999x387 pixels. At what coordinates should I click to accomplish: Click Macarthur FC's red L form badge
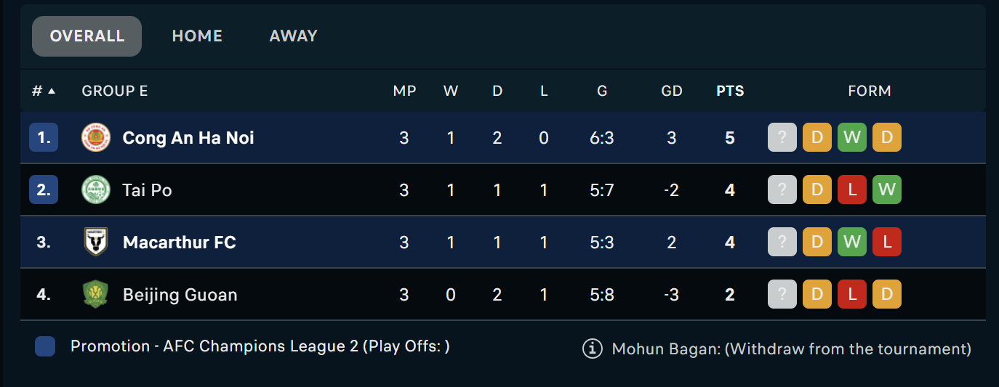point(886,243)
